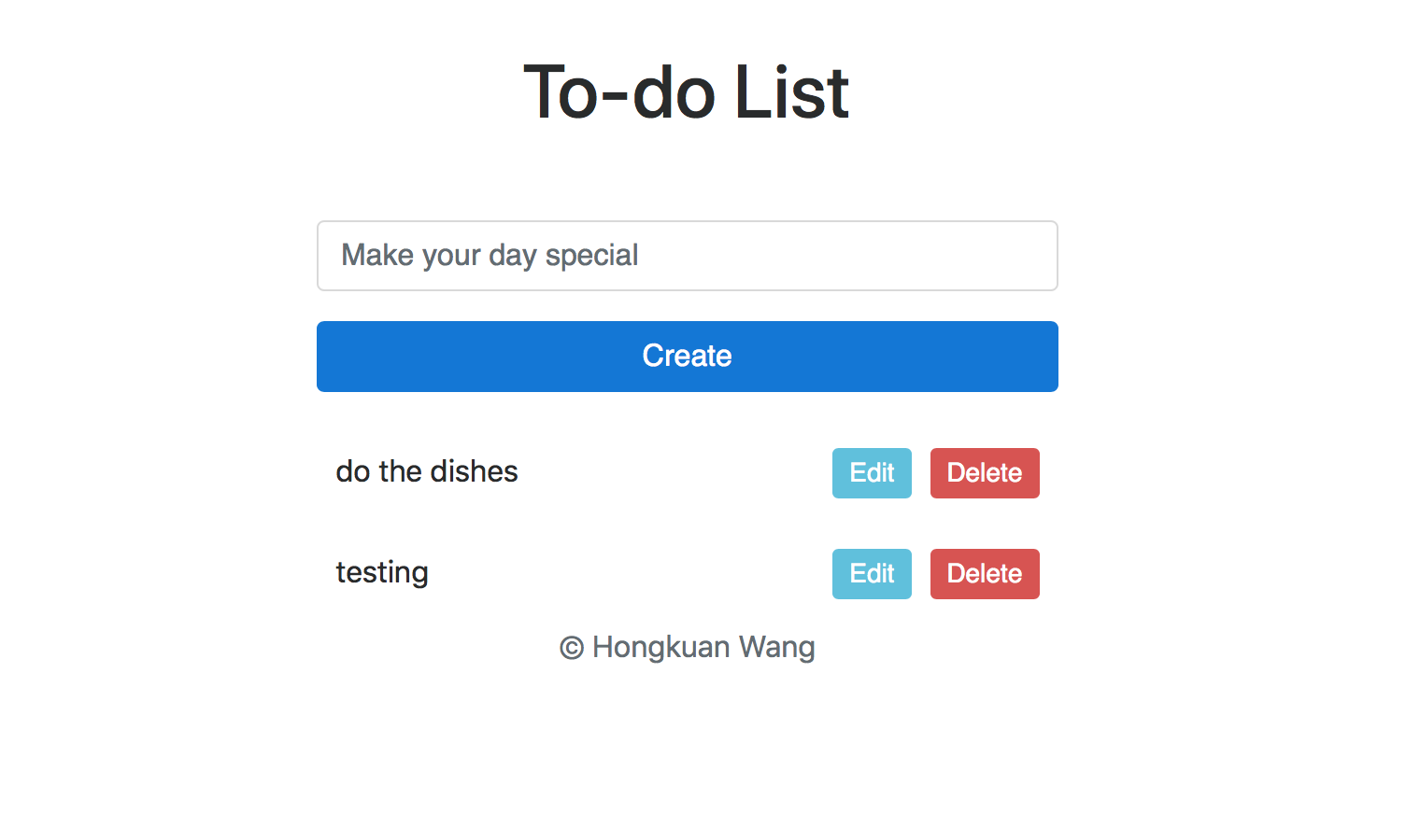The image size is (1420, 827).
Task: Edit the 'testing' item
Action: pyautogui.click(x=872, y=574)
